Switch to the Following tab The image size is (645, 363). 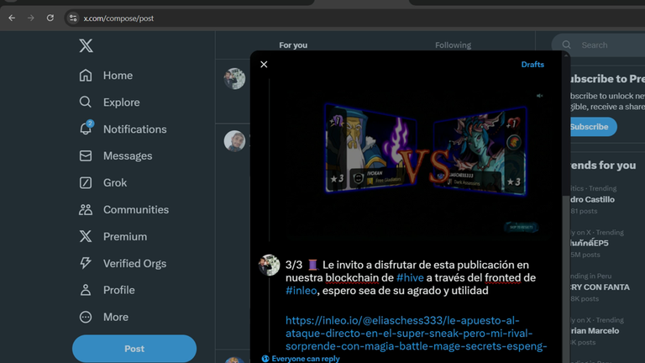pos(453,45)
